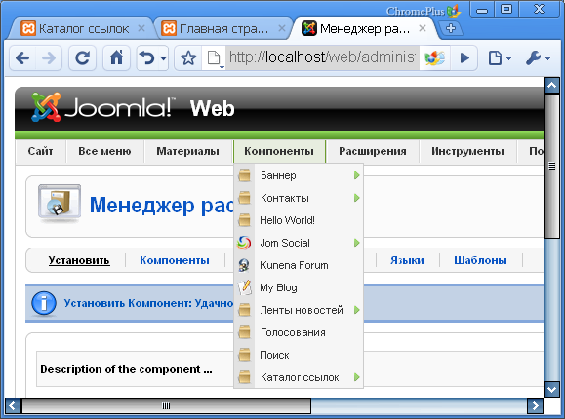Bookmark this page with the star icon

188,57
